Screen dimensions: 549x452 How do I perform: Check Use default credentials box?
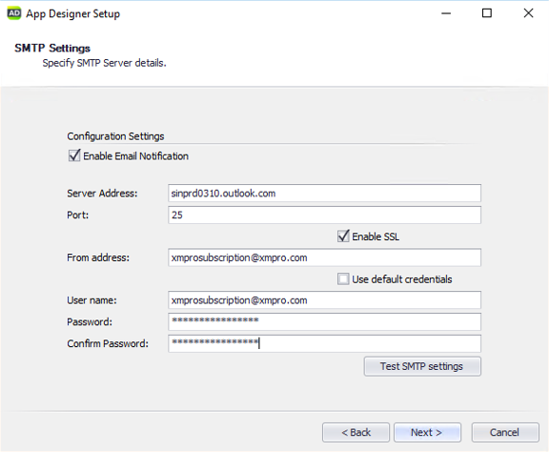click(x=343, y=279)
